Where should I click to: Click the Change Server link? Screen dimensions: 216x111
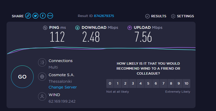(x=63, y=87)
